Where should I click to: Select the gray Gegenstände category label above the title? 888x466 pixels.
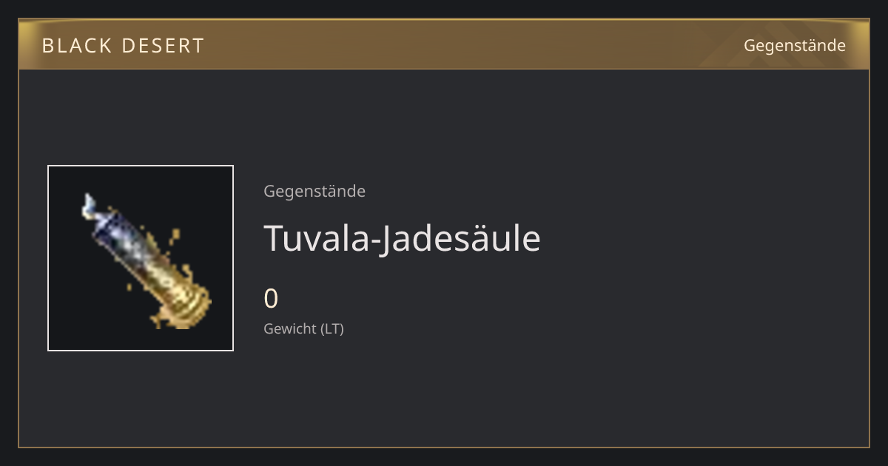coord(314,192)
